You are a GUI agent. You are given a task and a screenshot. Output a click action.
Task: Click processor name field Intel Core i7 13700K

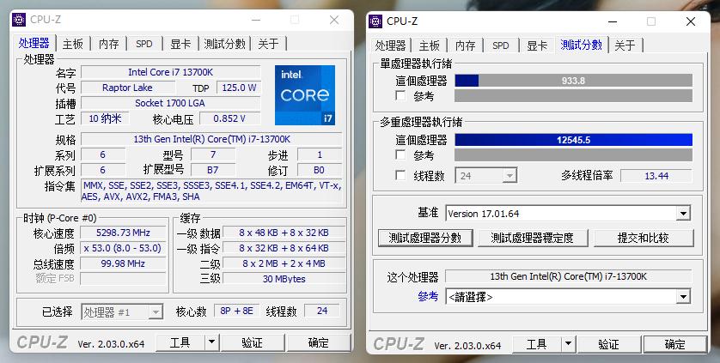tap(170, 72)
